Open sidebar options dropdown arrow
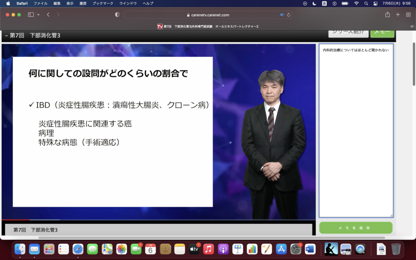The width and height of the screenshot is (416, 260). 38,15
